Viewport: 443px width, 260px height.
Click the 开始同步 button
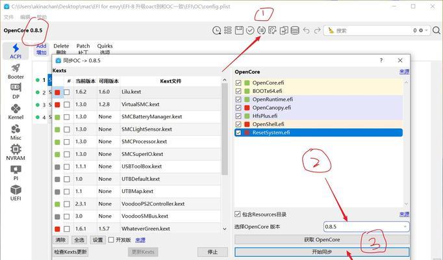(x=322, y=252)
